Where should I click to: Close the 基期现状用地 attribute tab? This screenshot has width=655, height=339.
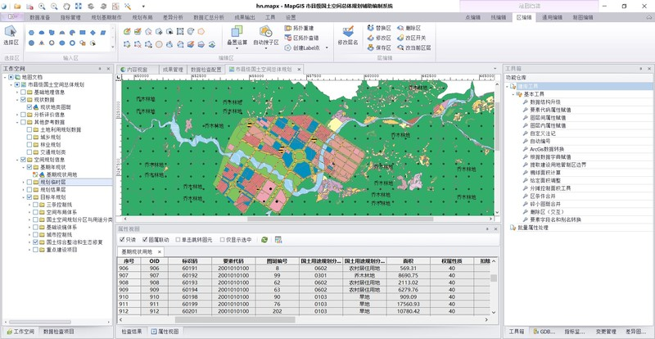point(159,251)
